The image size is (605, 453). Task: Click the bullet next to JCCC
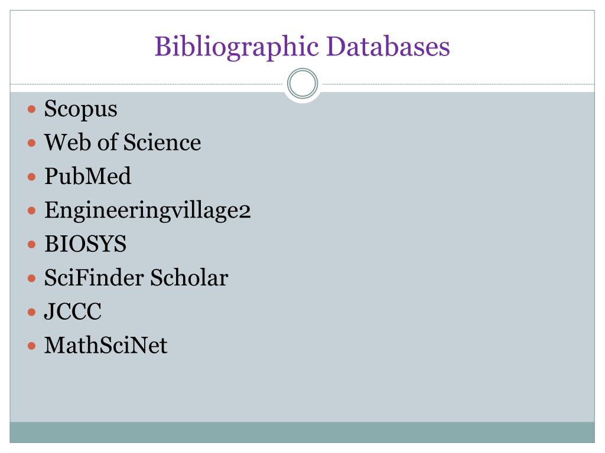(32, 312)
